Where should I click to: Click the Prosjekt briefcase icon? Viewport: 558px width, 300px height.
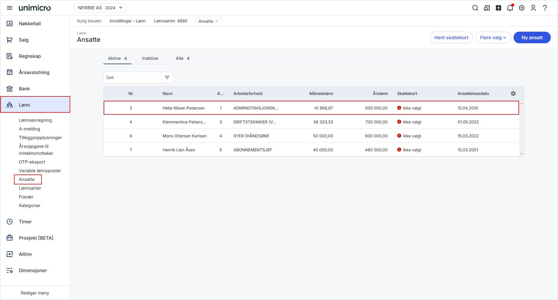(x=10, y=238)
